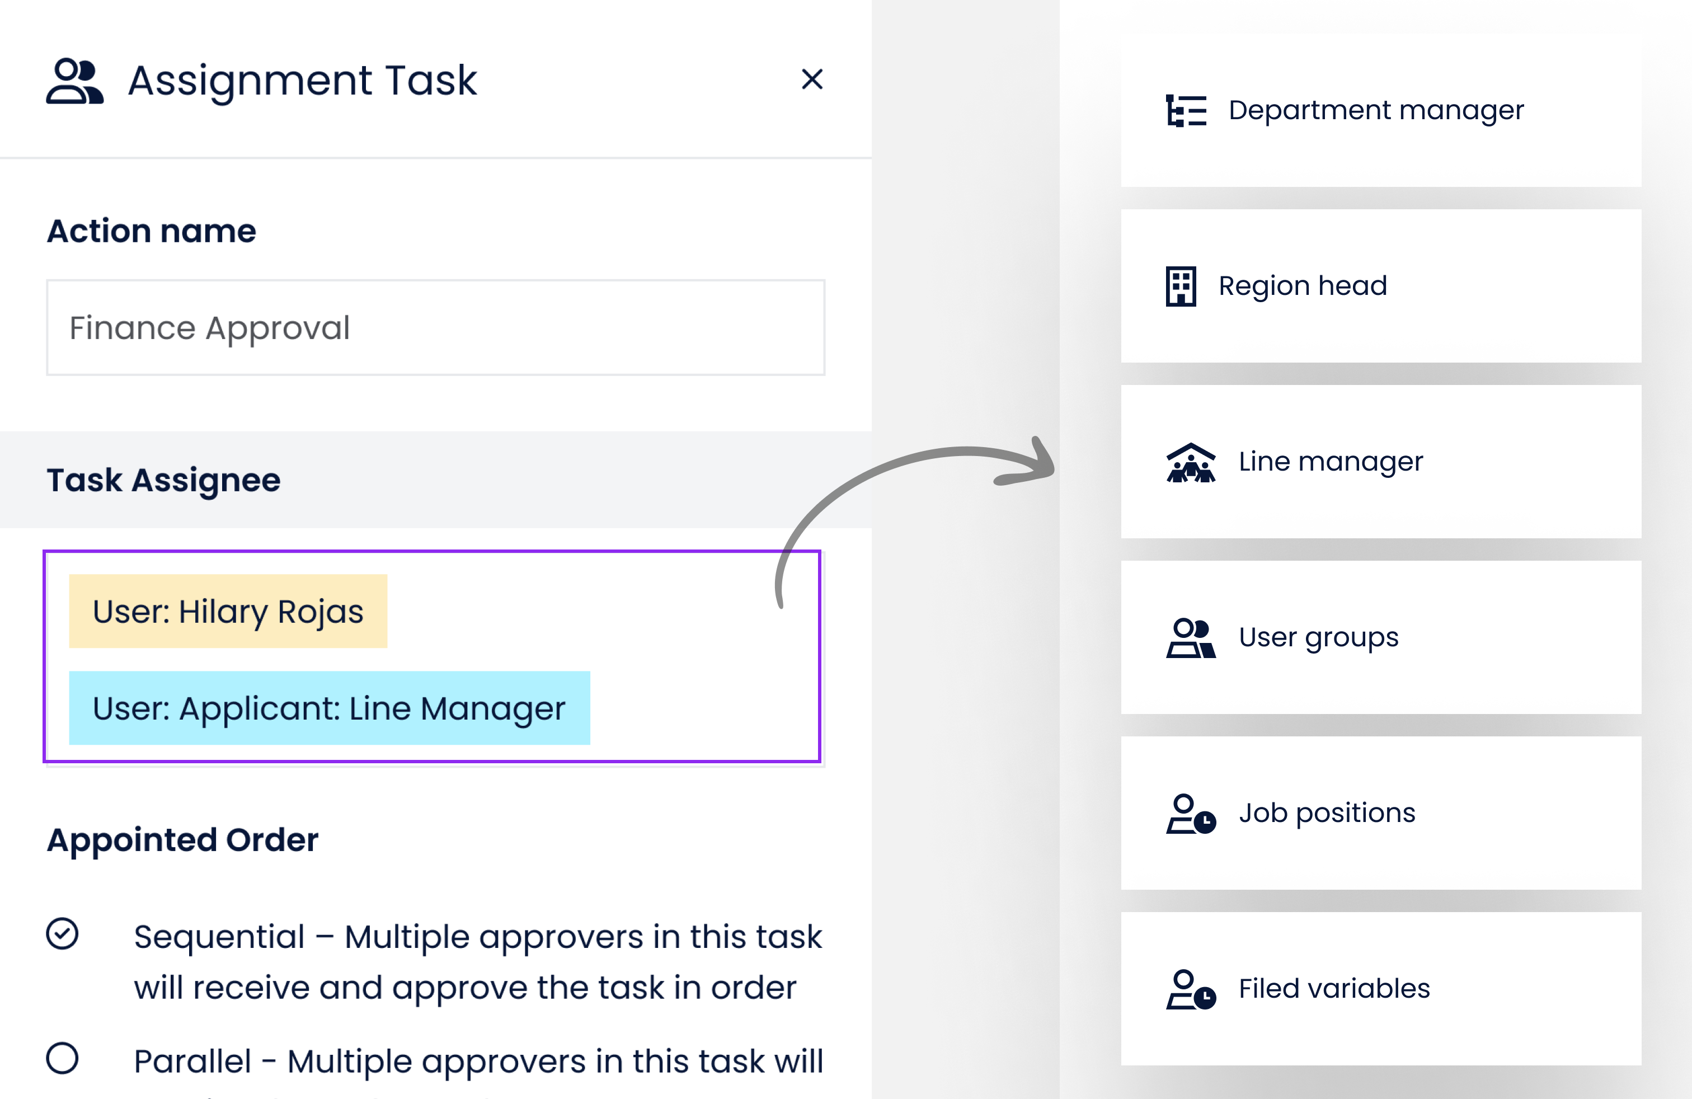Expand the User groups option
Screen dimensions: 1692x1099
coord(1380,638)
